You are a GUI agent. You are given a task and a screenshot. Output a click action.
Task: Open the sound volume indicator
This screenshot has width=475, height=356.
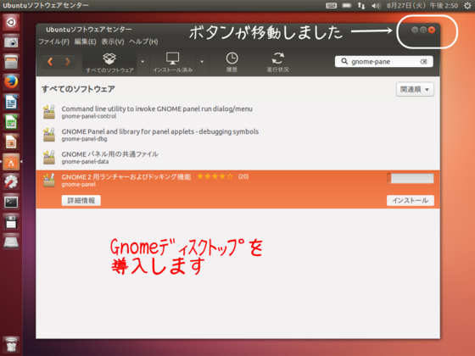376,5
